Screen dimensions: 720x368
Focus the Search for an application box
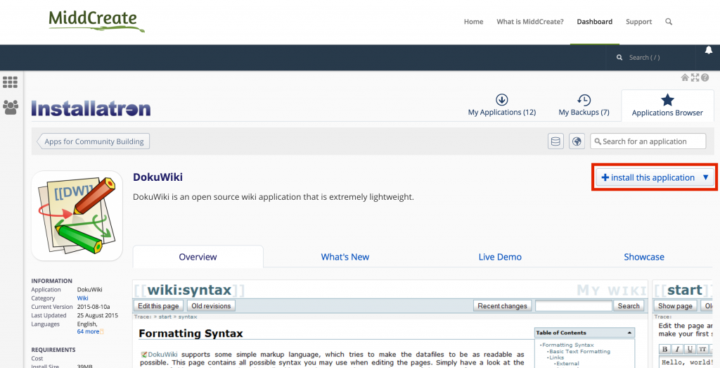(648, 141)
